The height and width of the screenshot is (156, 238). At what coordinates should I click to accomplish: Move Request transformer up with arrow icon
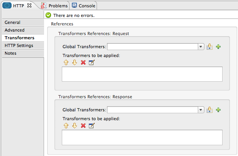click(x=66, y=62)
